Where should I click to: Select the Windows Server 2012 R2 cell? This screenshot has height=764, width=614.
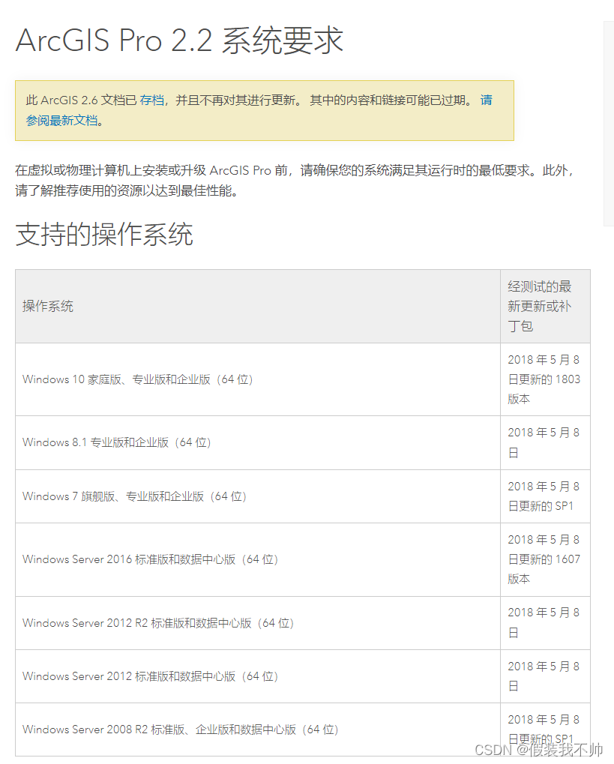[258, 623]
